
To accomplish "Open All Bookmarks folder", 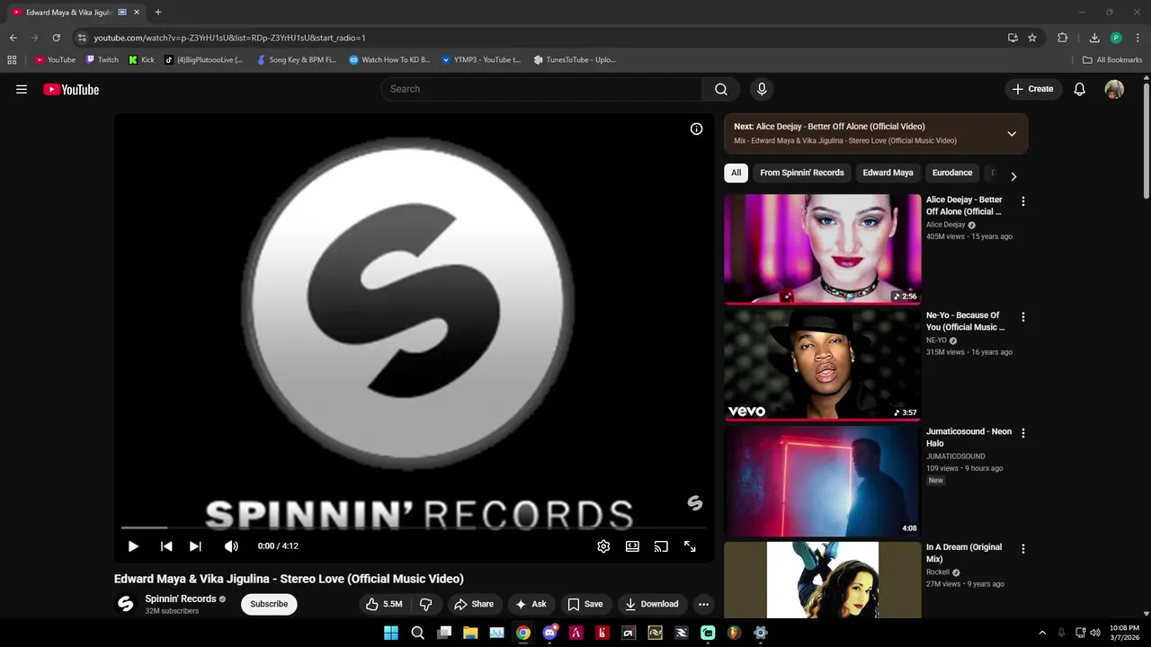I will [x=1112, y=60].
